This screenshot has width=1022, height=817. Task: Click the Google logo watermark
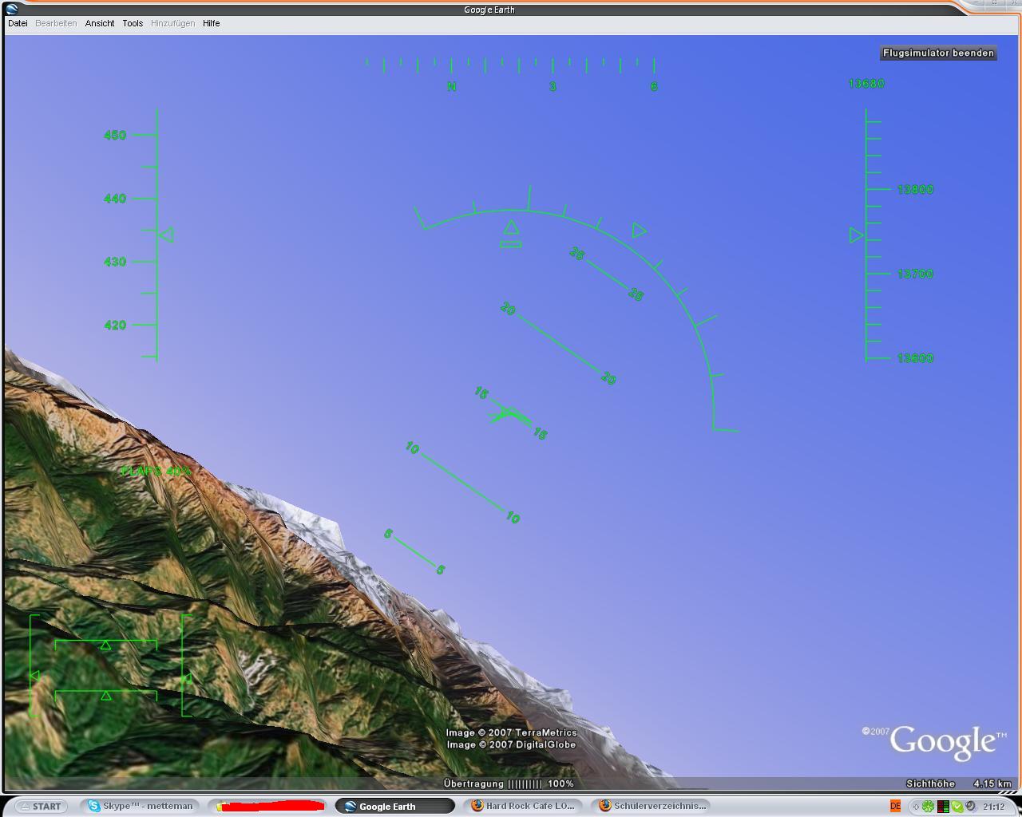coord(942,741)
